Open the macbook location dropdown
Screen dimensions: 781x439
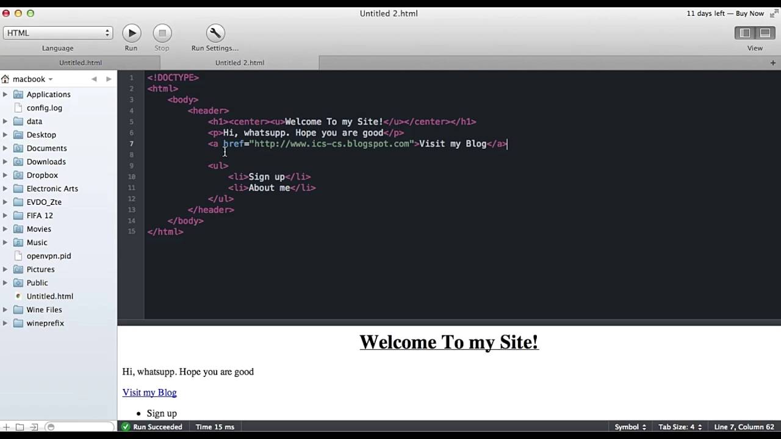coord(33,79)
